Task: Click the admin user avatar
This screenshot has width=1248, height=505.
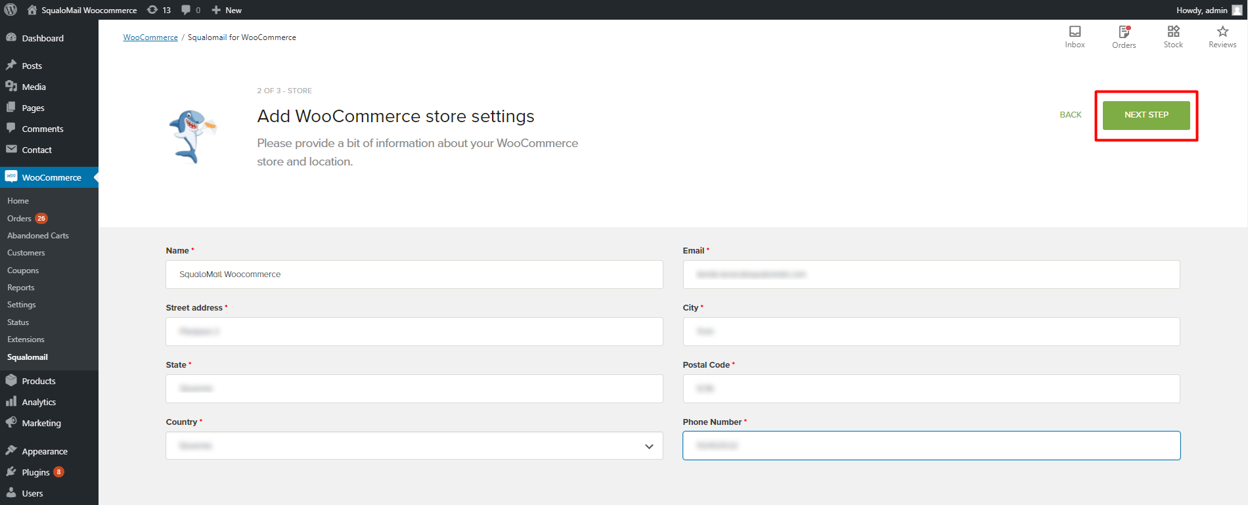Action: [x=1237, y=10]
